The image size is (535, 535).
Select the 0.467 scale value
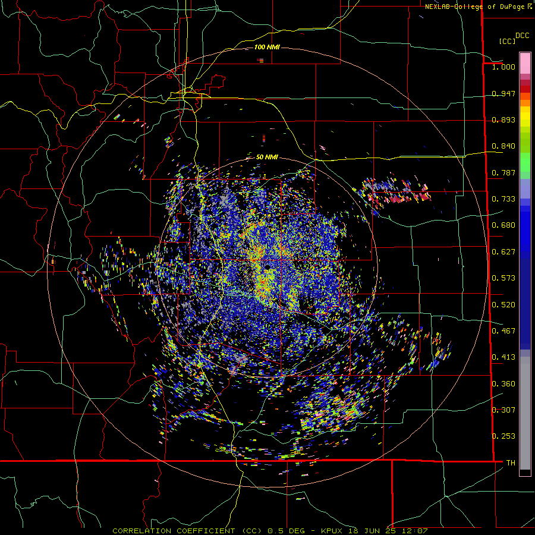point(503,331)
